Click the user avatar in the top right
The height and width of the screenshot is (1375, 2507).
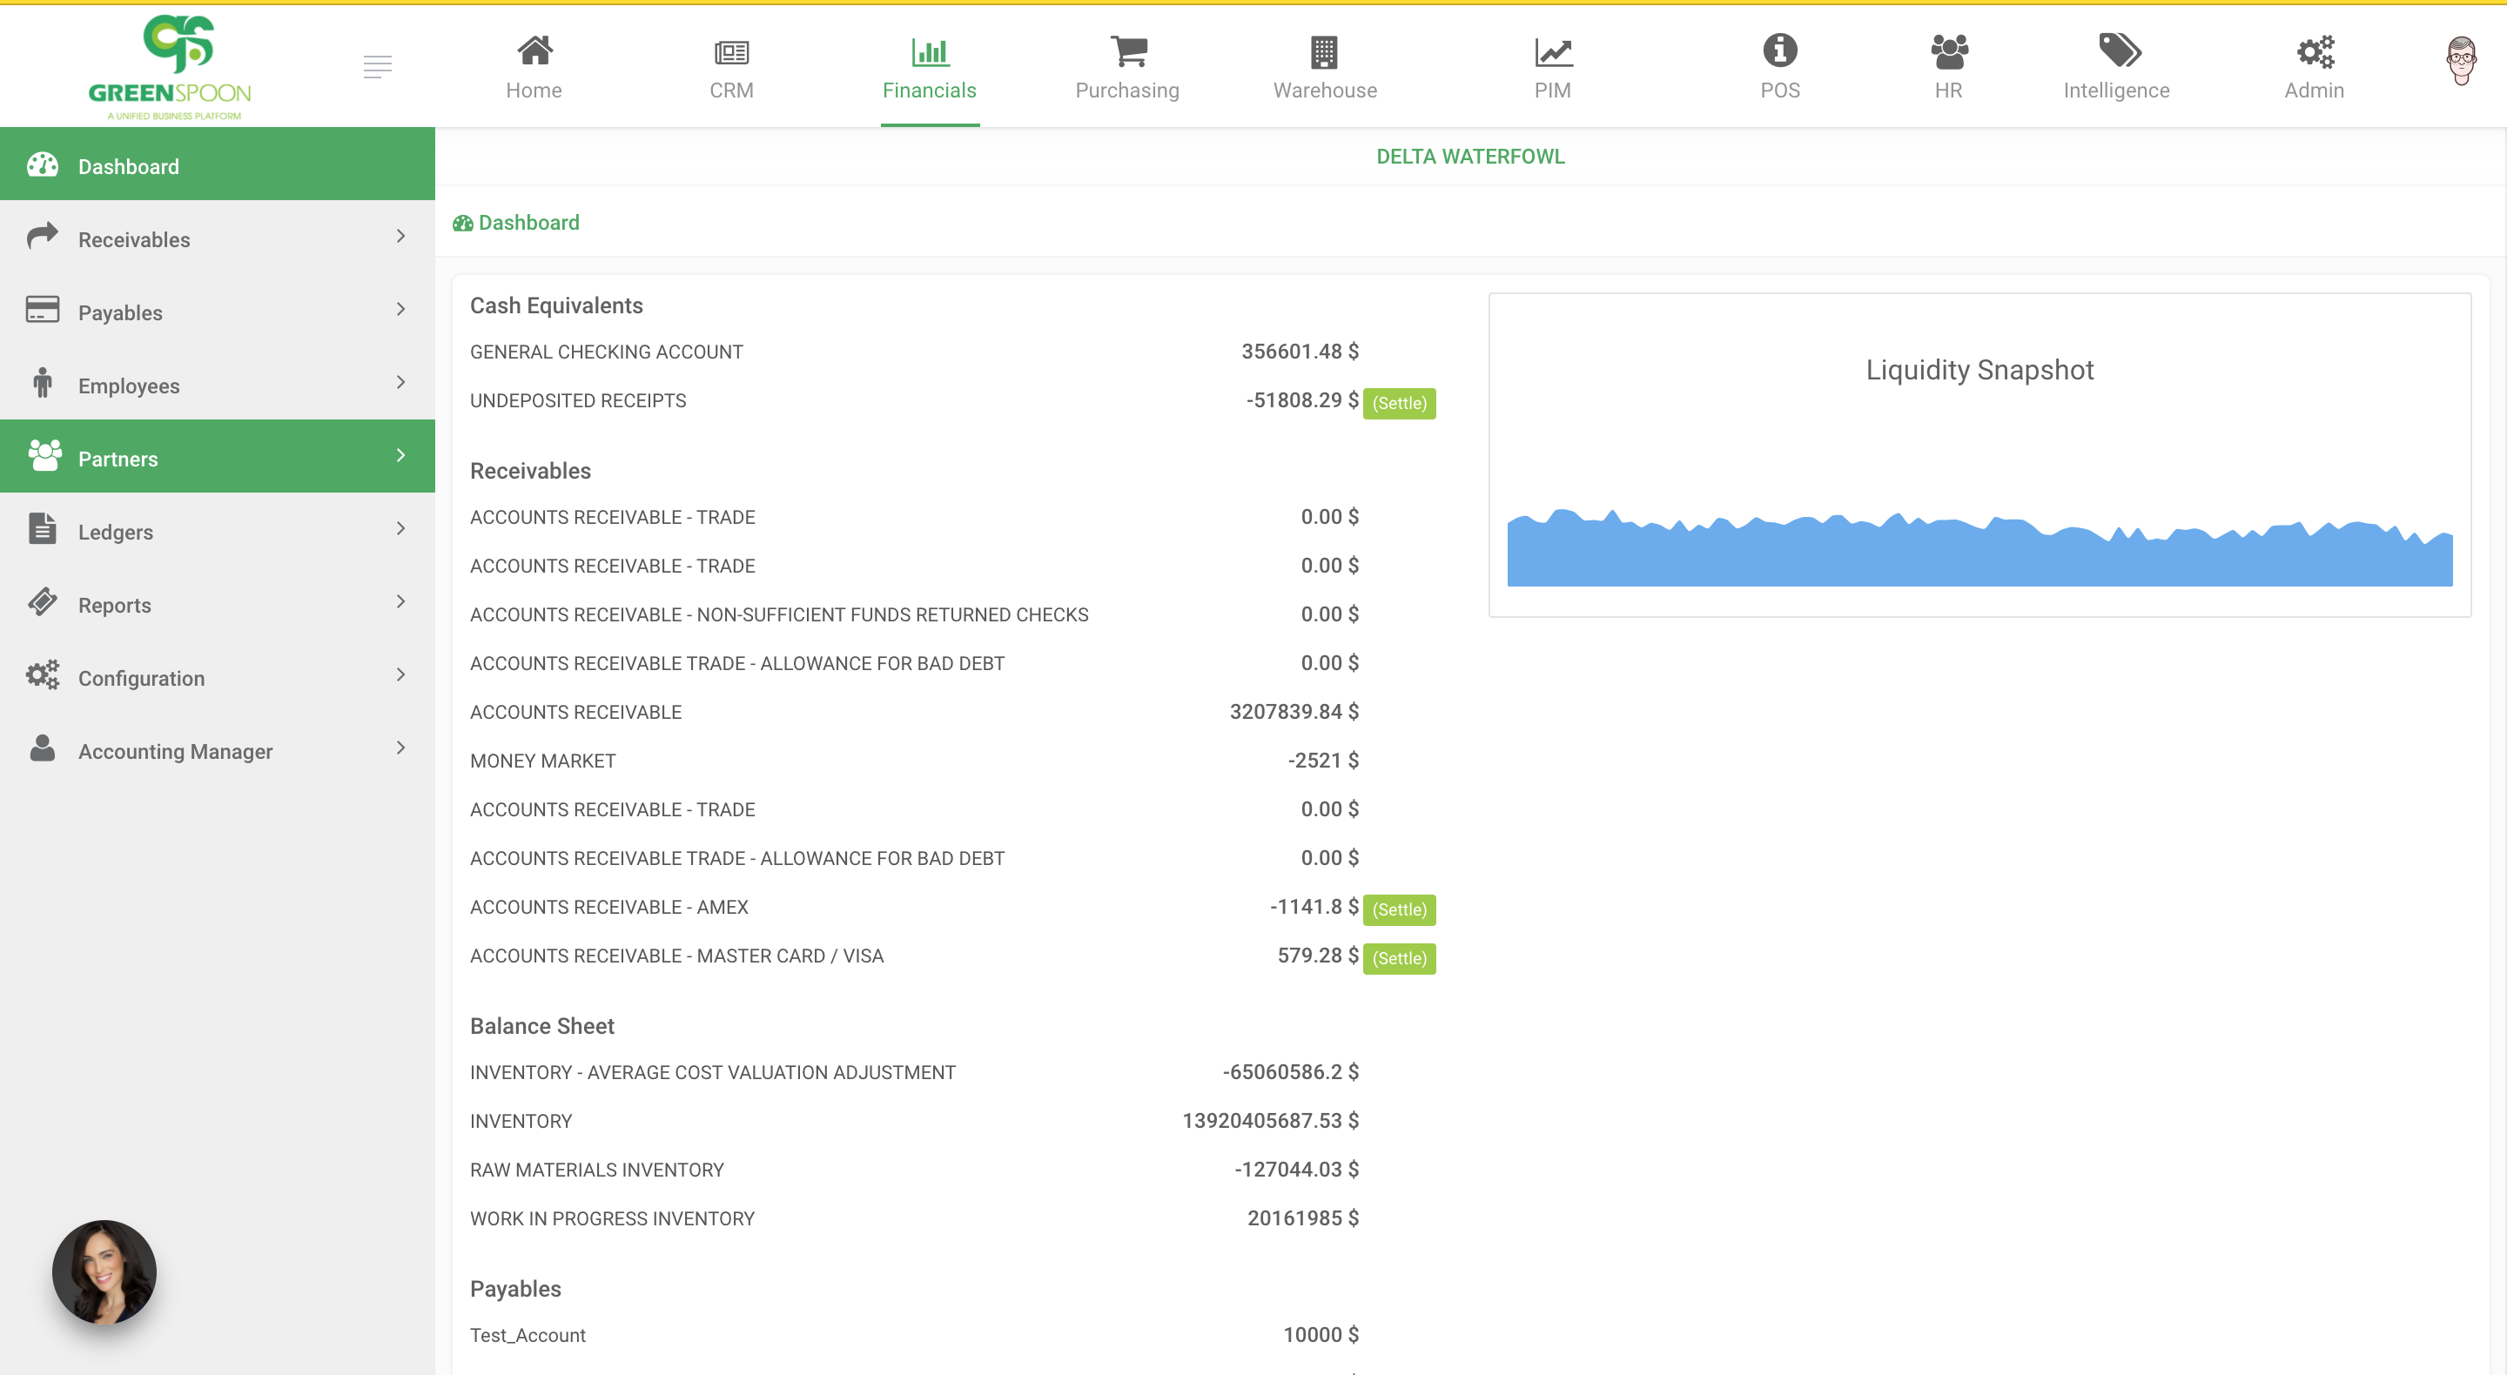[2463, 60]
